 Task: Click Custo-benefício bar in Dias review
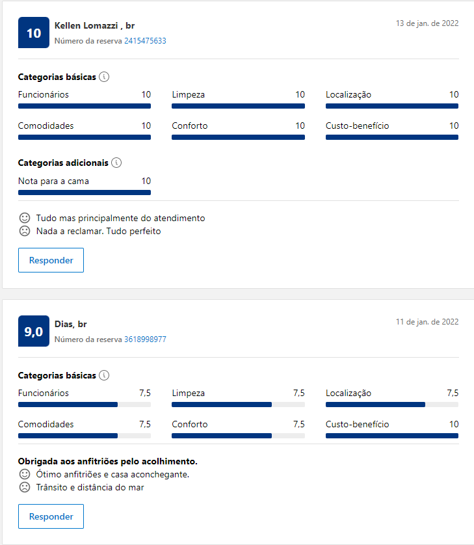pyautogui.click(x=392, y=436)
